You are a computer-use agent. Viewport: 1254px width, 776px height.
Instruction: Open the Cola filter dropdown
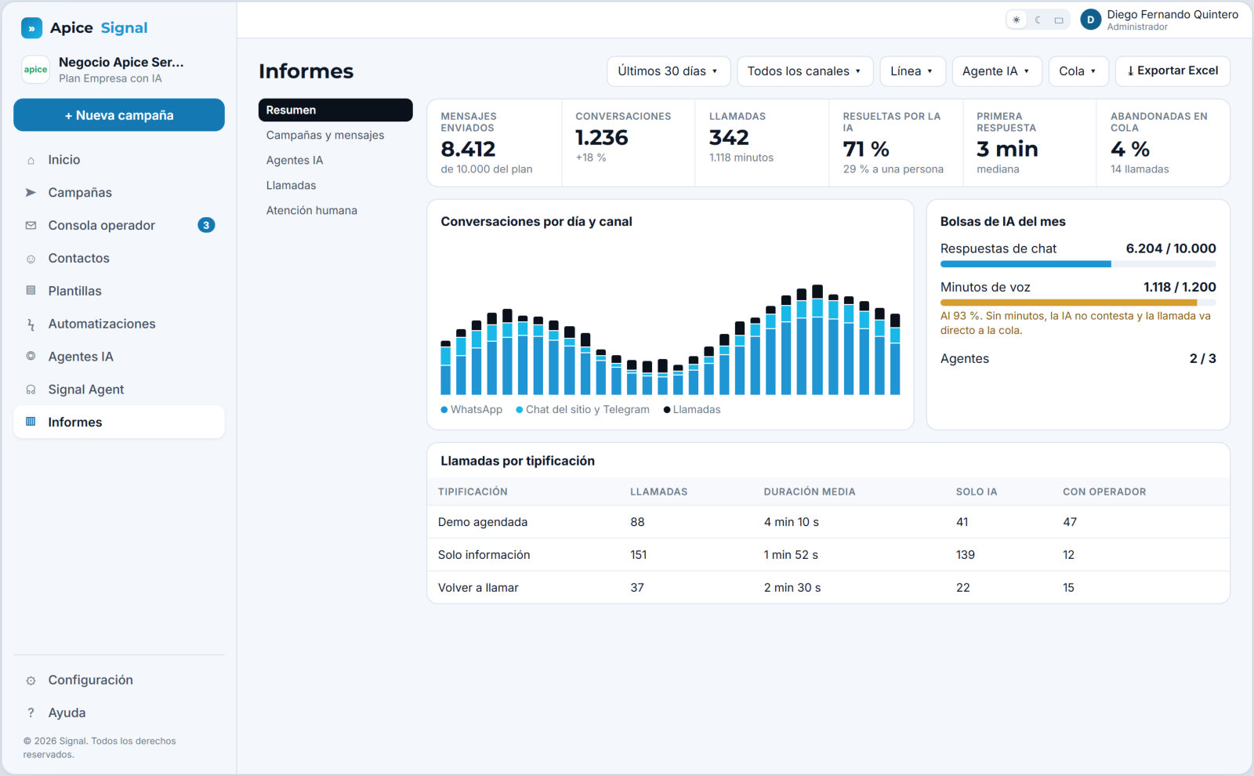[x=1078, y=71]
